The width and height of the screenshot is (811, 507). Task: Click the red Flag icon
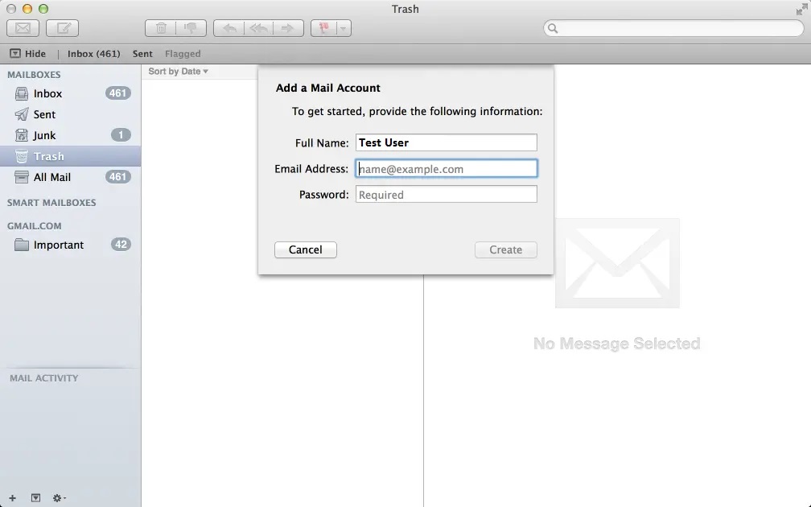coord(323,28)
